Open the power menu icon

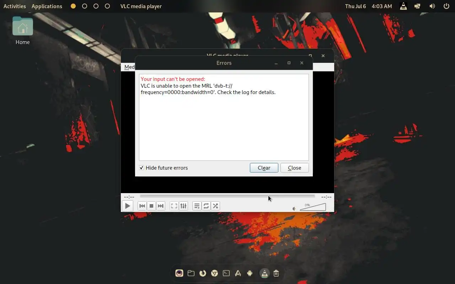446,6
